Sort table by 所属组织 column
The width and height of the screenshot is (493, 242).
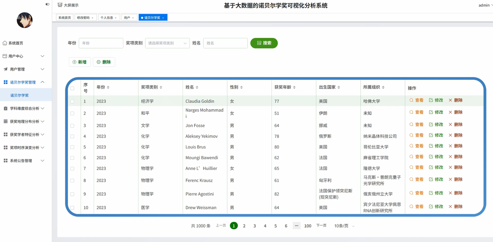pyautogui.click(x=383, y=87)
